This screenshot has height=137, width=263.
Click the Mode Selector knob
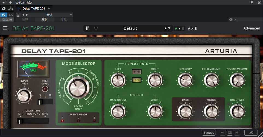coord(78,88)
